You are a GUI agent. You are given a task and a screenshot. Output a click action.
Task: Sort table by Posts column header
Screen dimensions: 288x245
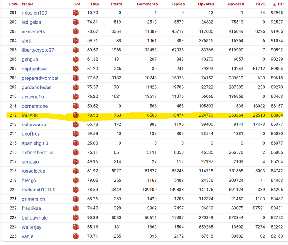click(x=116, y=4)
